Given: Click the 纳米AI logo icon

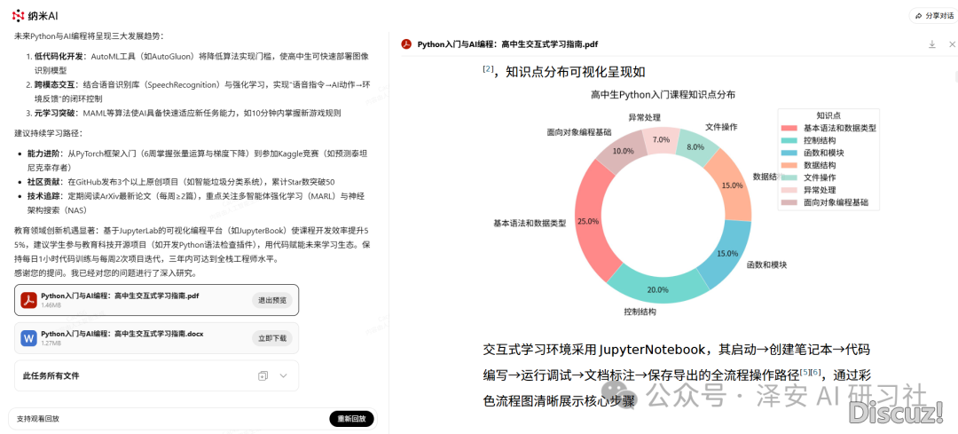Looking at the screenshot, I should [x=18, y=15].
